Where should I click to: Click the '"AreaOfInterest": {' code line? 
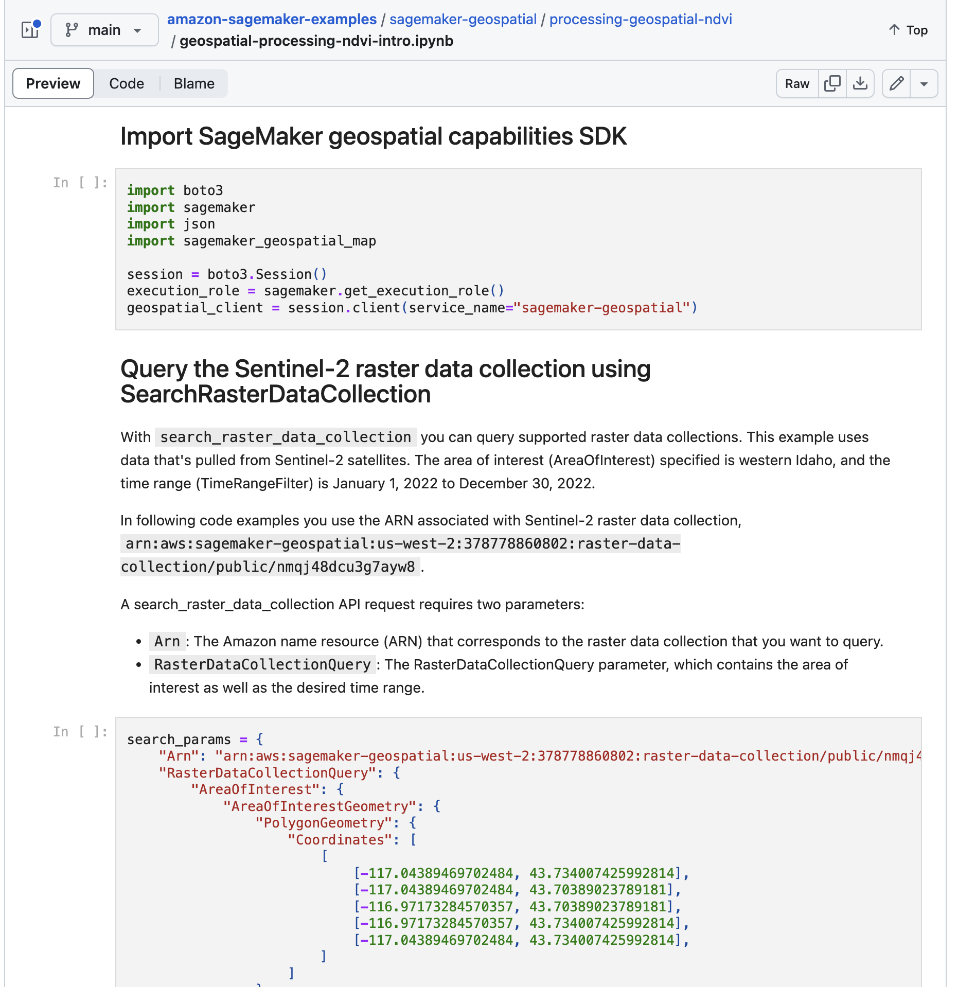(268, 789)
